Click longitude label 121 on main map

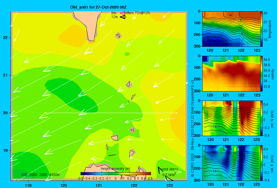[99, 185]
